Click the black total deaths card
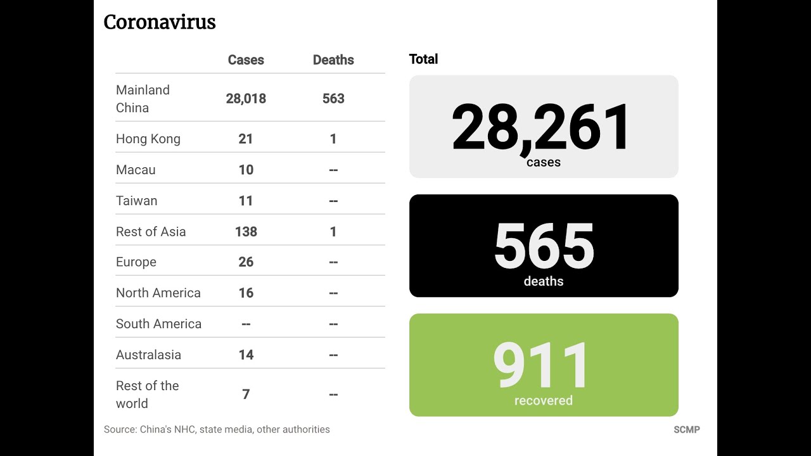Viewport: 811px width, 456px height. pyautogui.click(x=544, y=246)
